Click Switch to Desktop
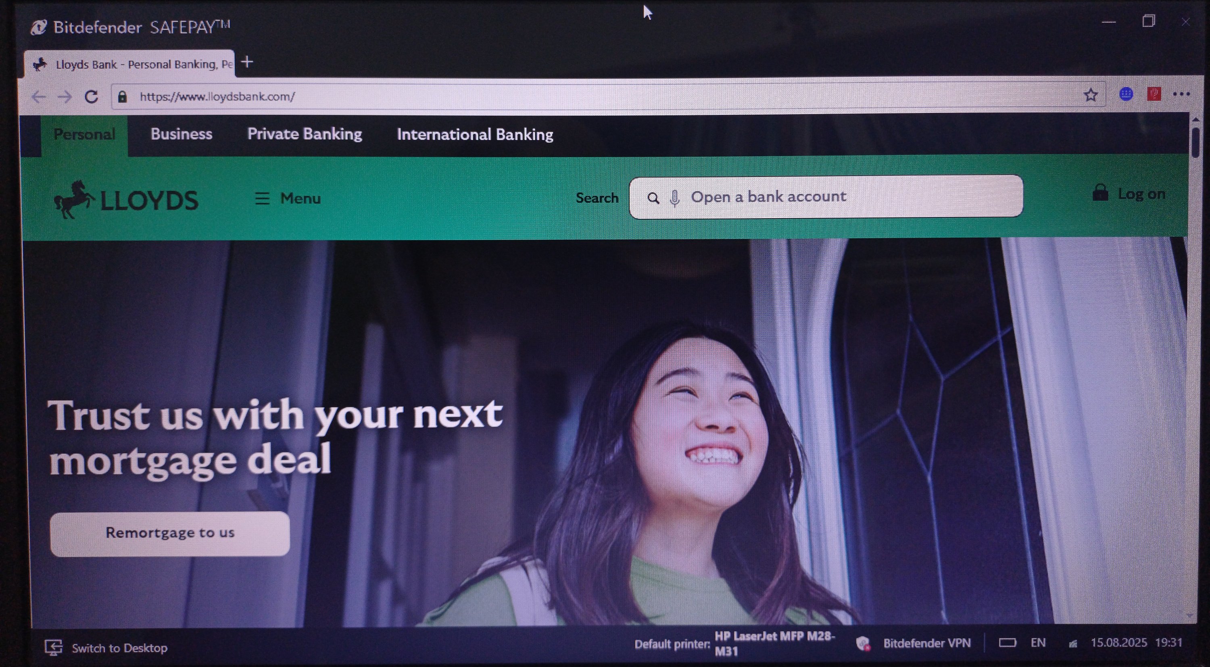 coord(106,648)
